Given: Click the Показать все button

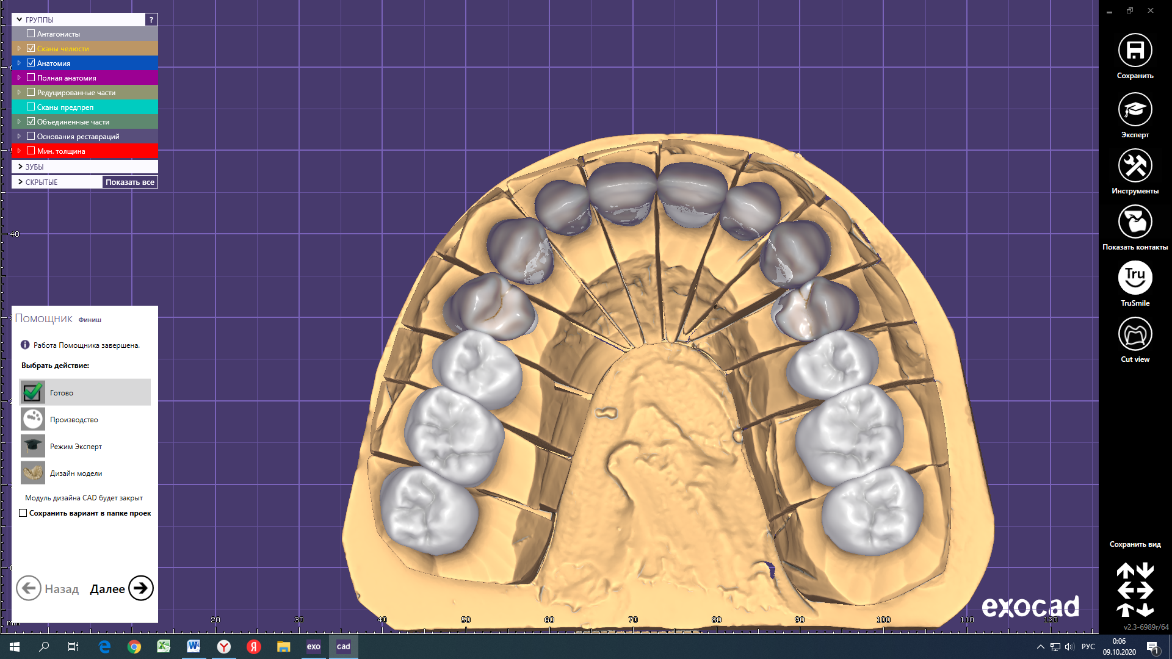Looking at the screenshot, I should tap(129, 182).
